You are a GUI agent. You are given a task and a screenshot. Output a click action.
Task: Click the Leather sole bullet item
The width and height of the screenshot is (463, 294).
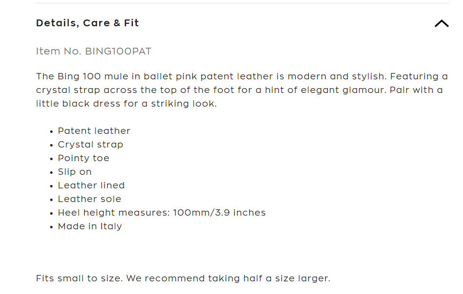click(90, 199)
